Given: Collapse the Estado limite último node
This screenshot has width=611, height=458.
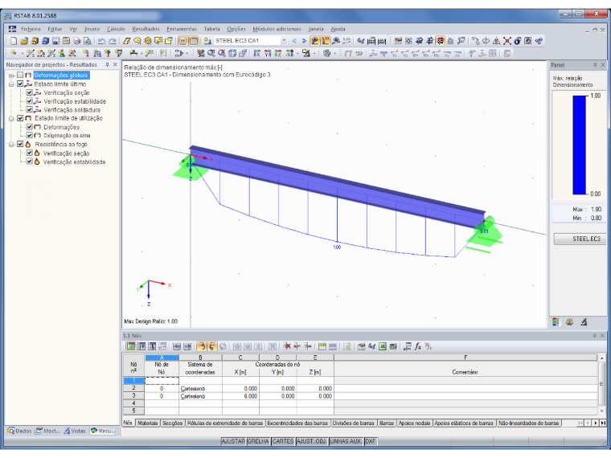Looking at the screenshot, I should [x=11, y=84].
